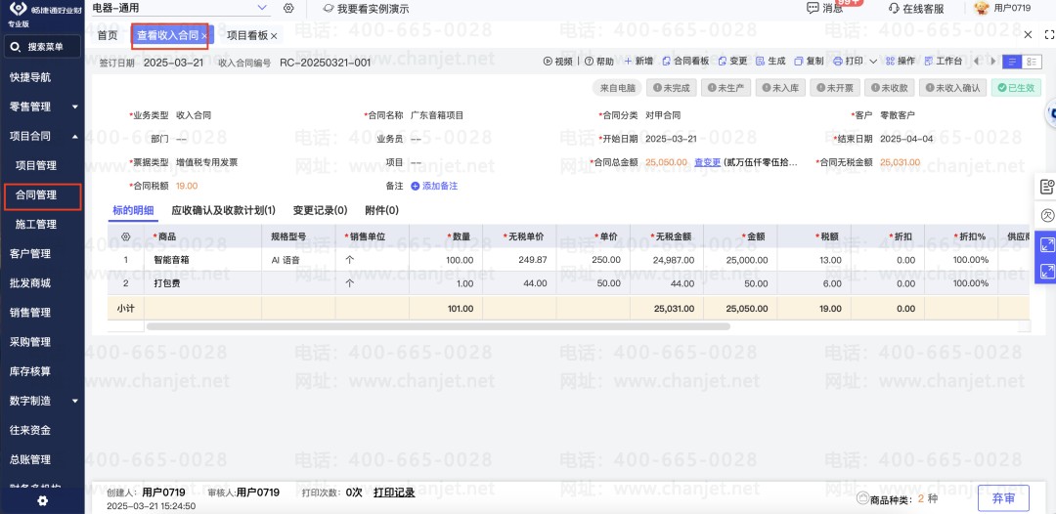
Task: Switch to 项目看板 tab
Action: tap(247, 35)
